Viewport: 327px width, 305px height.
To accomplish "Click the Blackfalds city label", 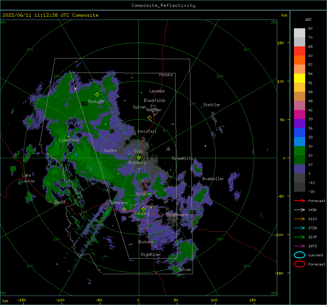I will [x=154, y=100].
